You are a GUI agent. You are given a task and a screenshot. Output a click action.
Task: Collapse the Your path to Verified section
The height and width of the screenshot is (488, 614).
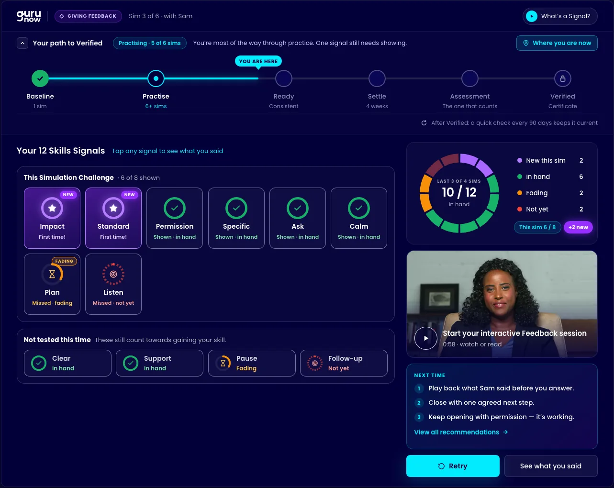(22, 43)
